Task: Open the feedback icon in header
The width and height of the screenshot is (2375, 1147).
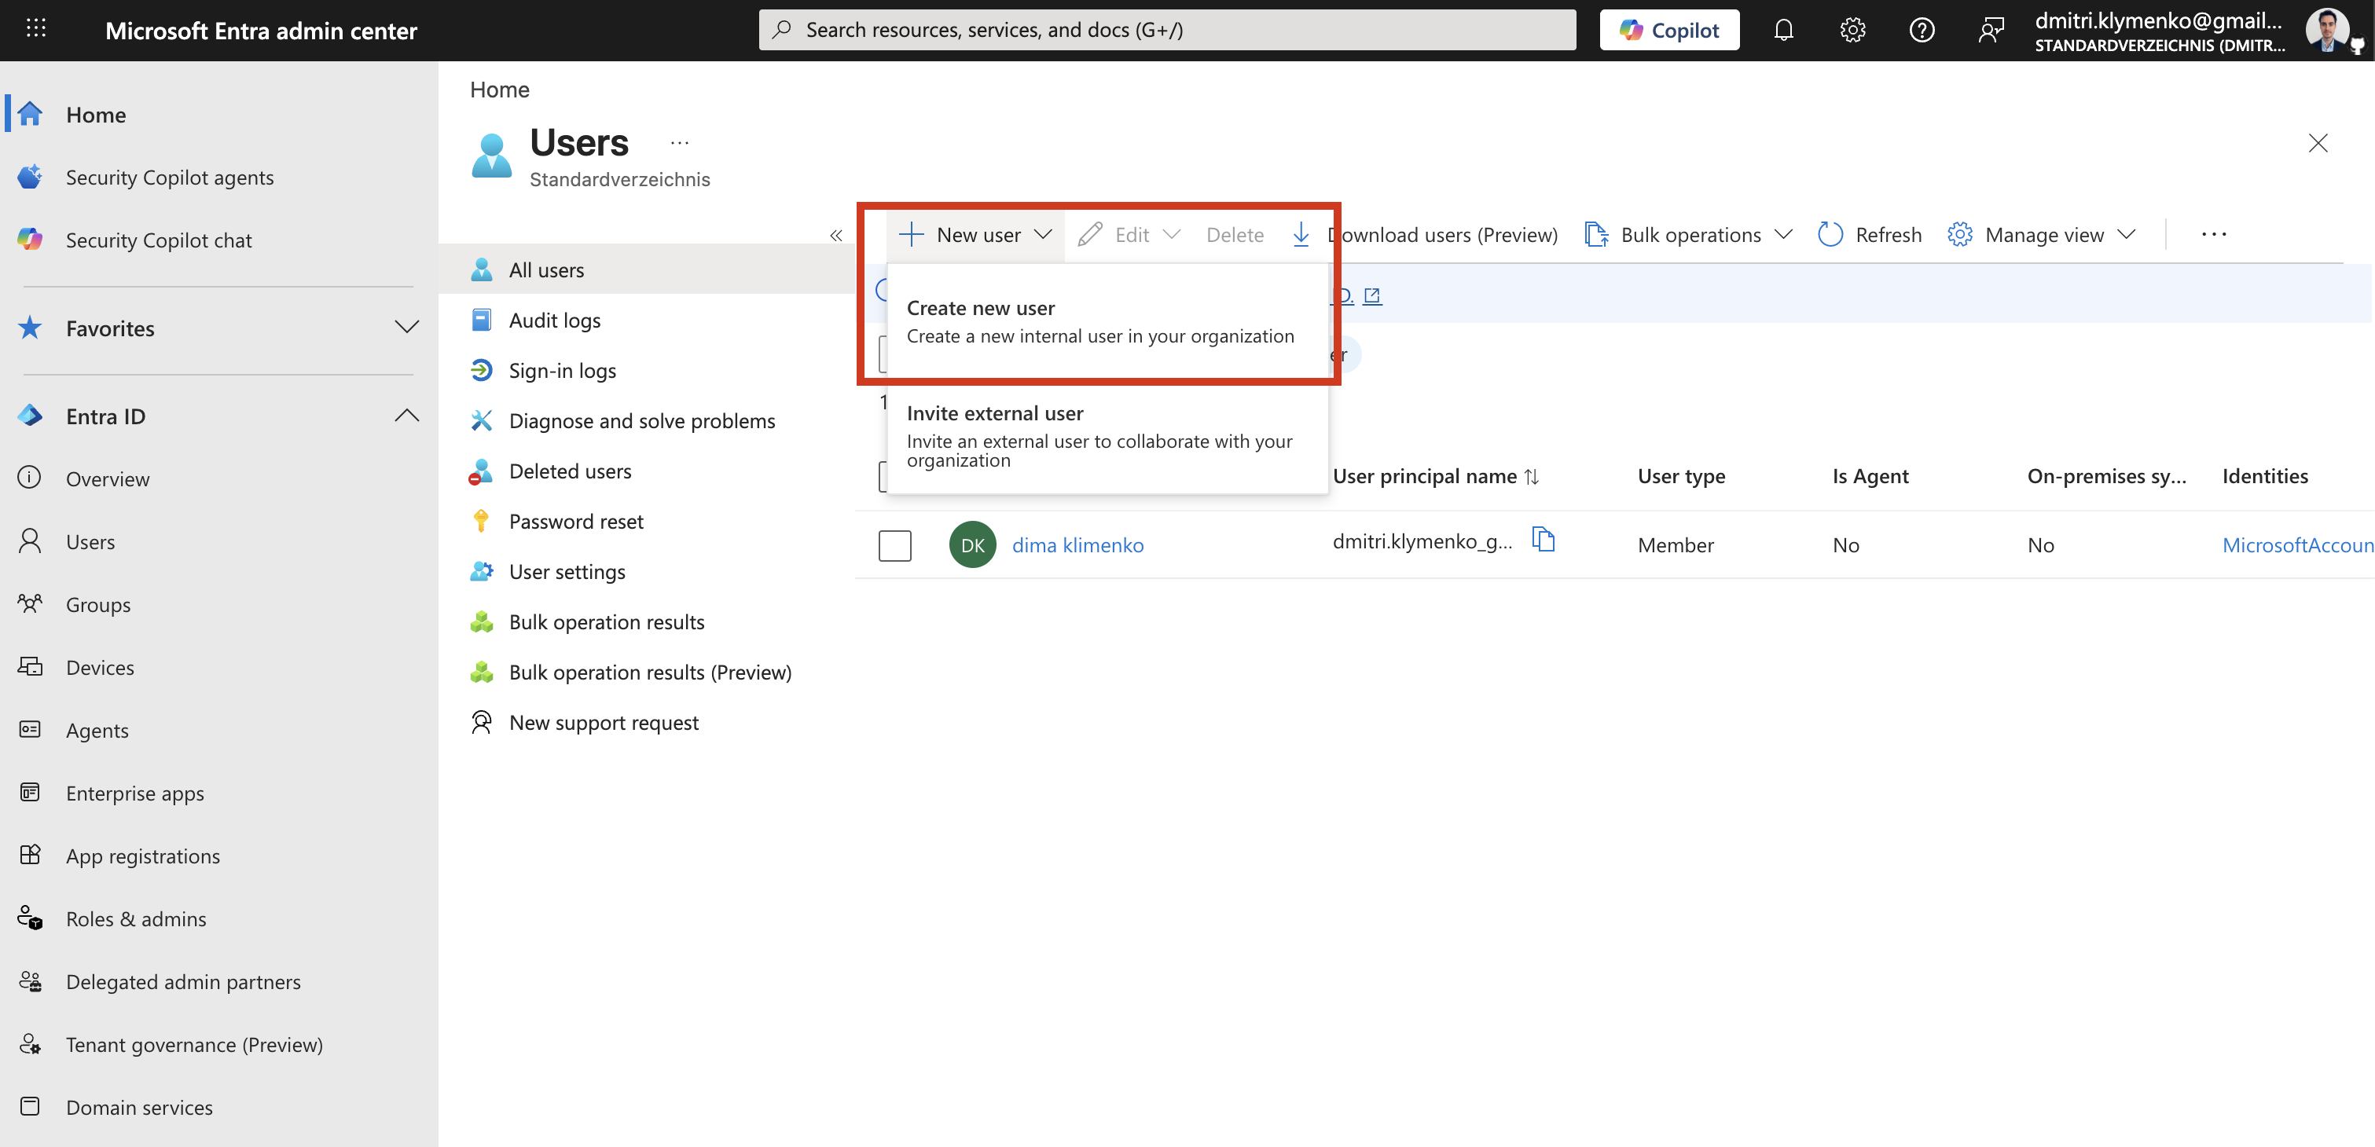Action: pyautogui.click(x=1991, y=31)
